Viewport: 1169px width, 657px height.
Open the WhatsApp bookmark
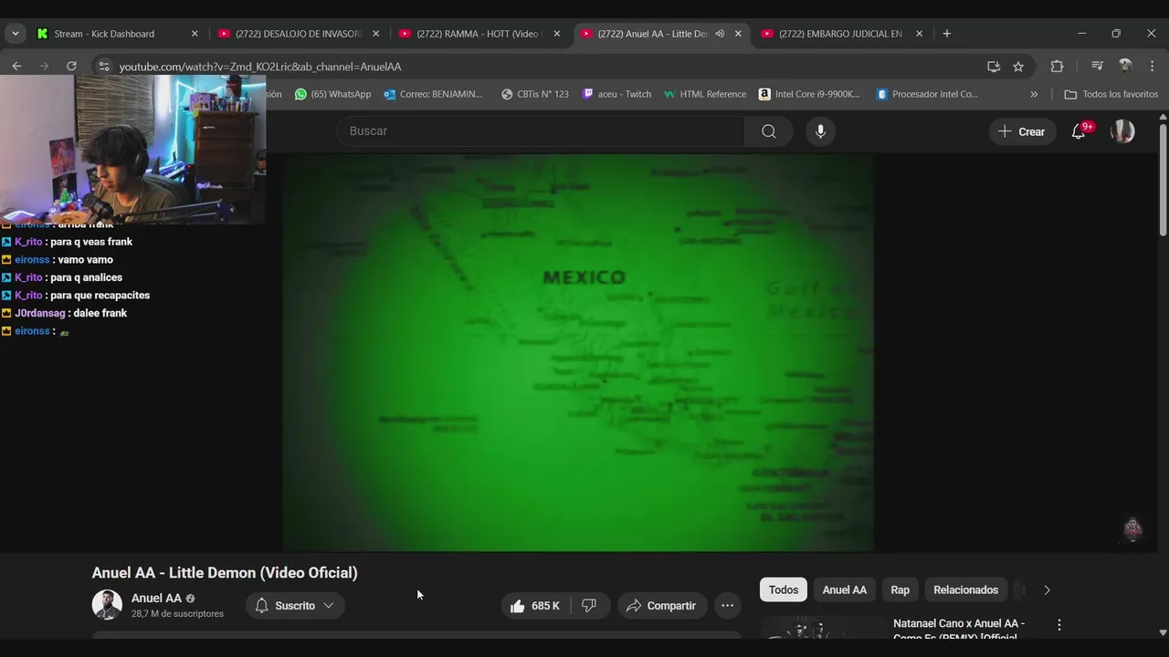[332, 94]
